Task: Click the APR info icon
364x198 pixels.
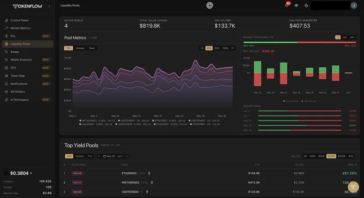Action: (x=355, y=165)
